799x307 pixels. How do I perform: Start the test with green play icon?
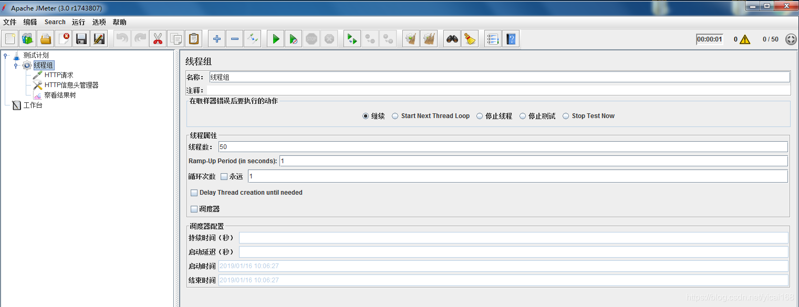276,39
